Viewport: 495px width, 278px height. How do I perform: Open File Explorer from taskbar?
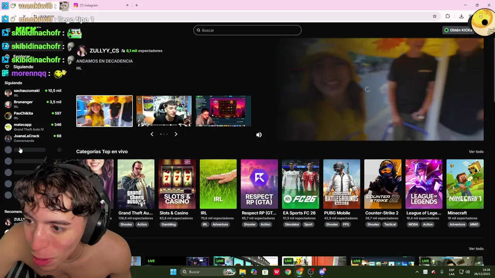point(242,272)
